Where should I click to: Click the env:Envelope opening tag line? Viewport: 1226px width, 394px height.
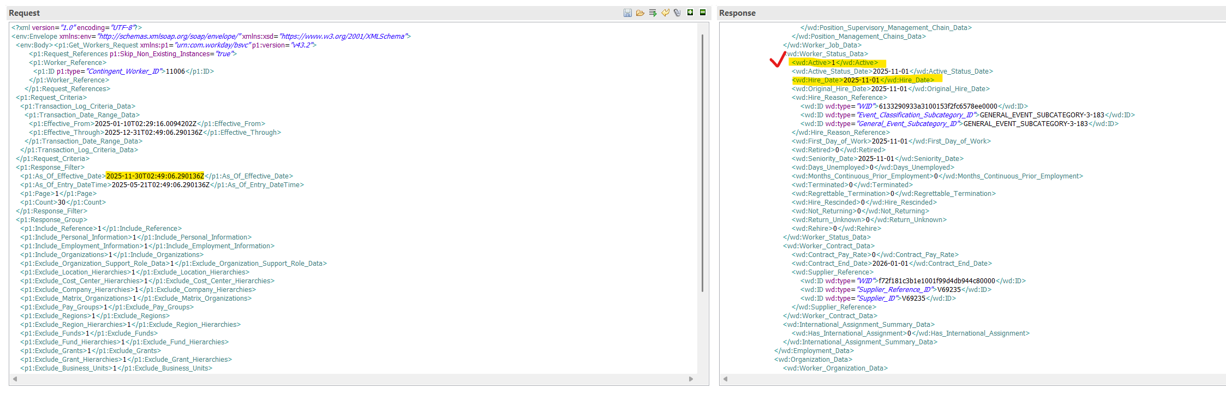(x=211, y=36)
